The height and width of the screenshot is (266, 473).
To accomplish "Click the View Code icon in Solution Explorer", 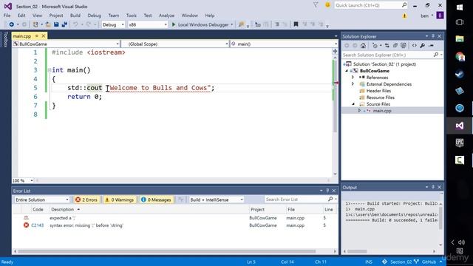I will pyautogui.click(x=414, y=46).
